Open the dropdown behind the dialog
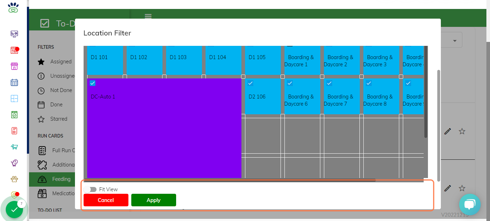 455,40
